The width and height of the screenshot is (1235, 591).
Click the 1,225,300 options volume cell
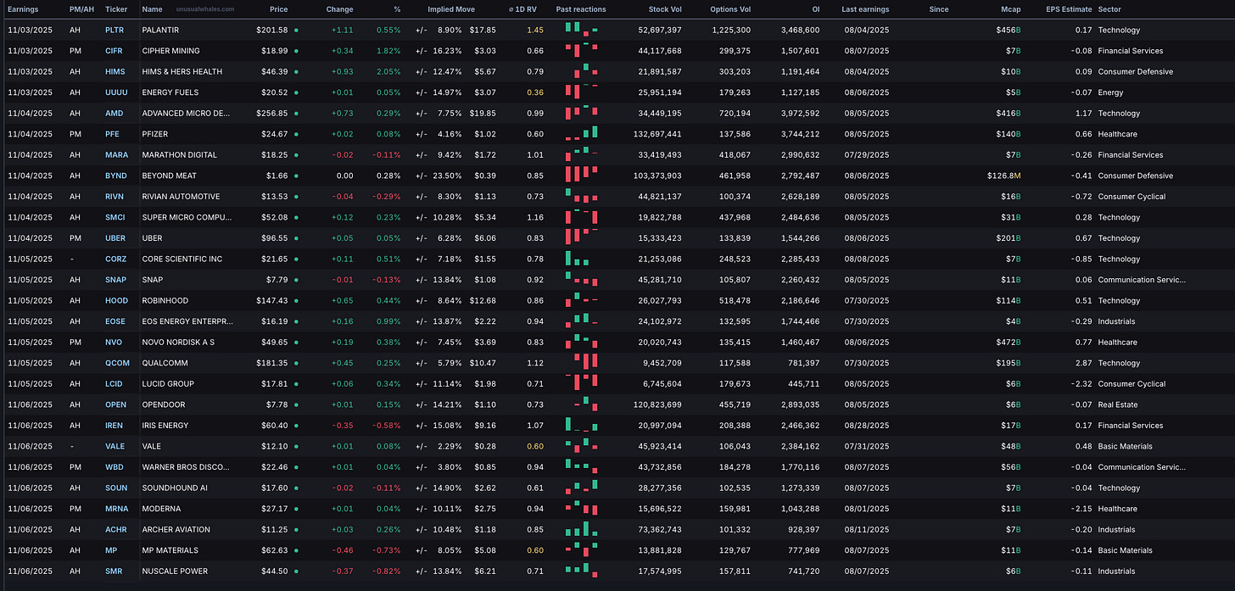(x=731, y=30)
